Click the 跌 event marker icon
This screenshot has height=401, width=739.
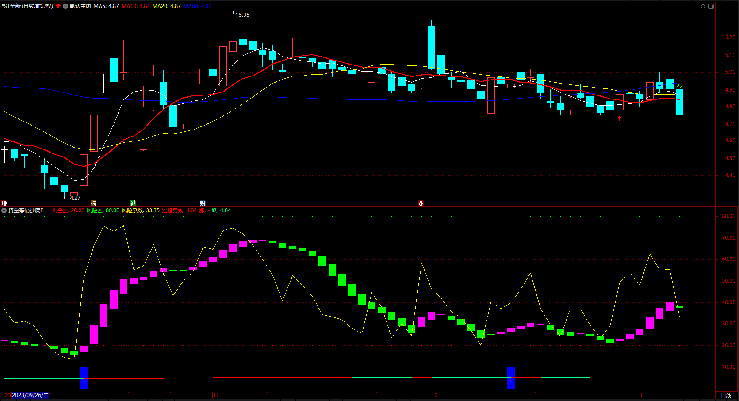click(133, 203)
